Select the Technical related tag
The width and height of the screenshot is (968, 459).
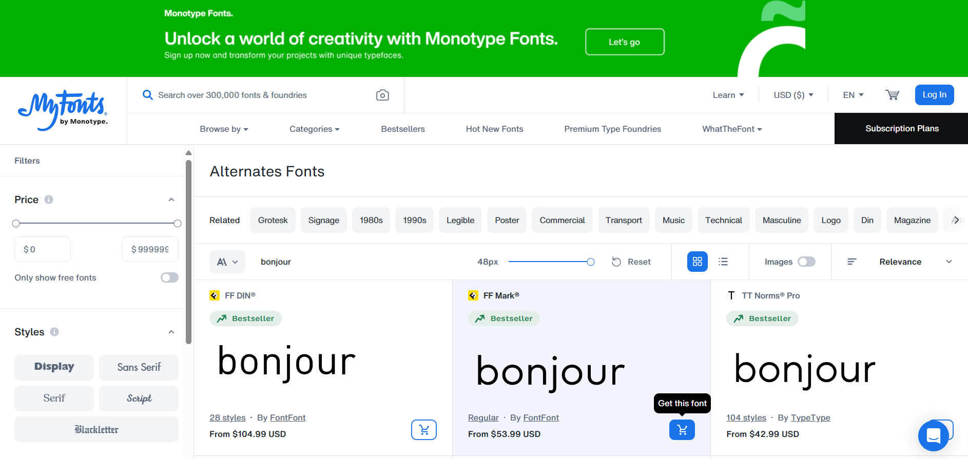[724, 220]
